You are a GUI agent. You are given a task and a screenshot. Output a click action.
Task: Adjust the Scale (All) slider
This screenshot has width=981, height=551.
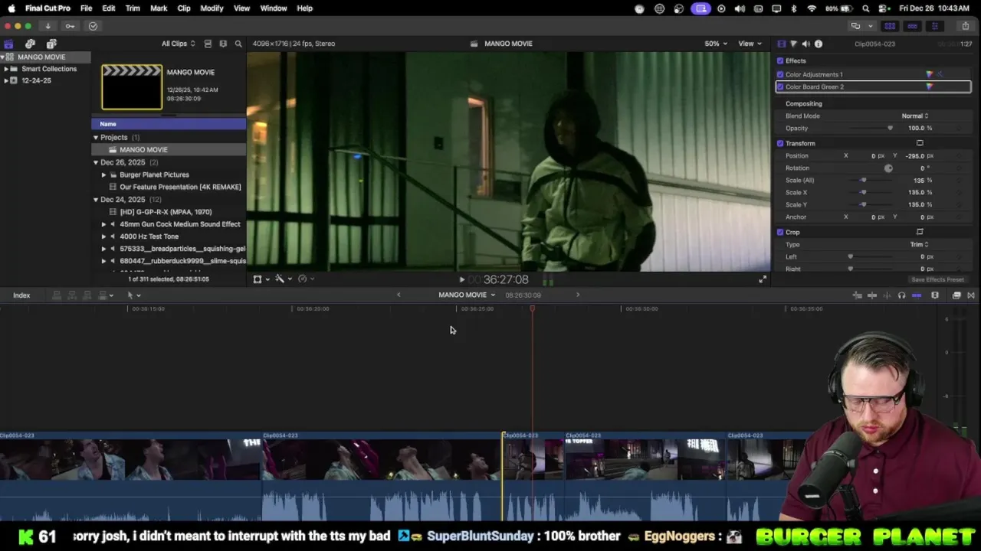click(863, 180)
